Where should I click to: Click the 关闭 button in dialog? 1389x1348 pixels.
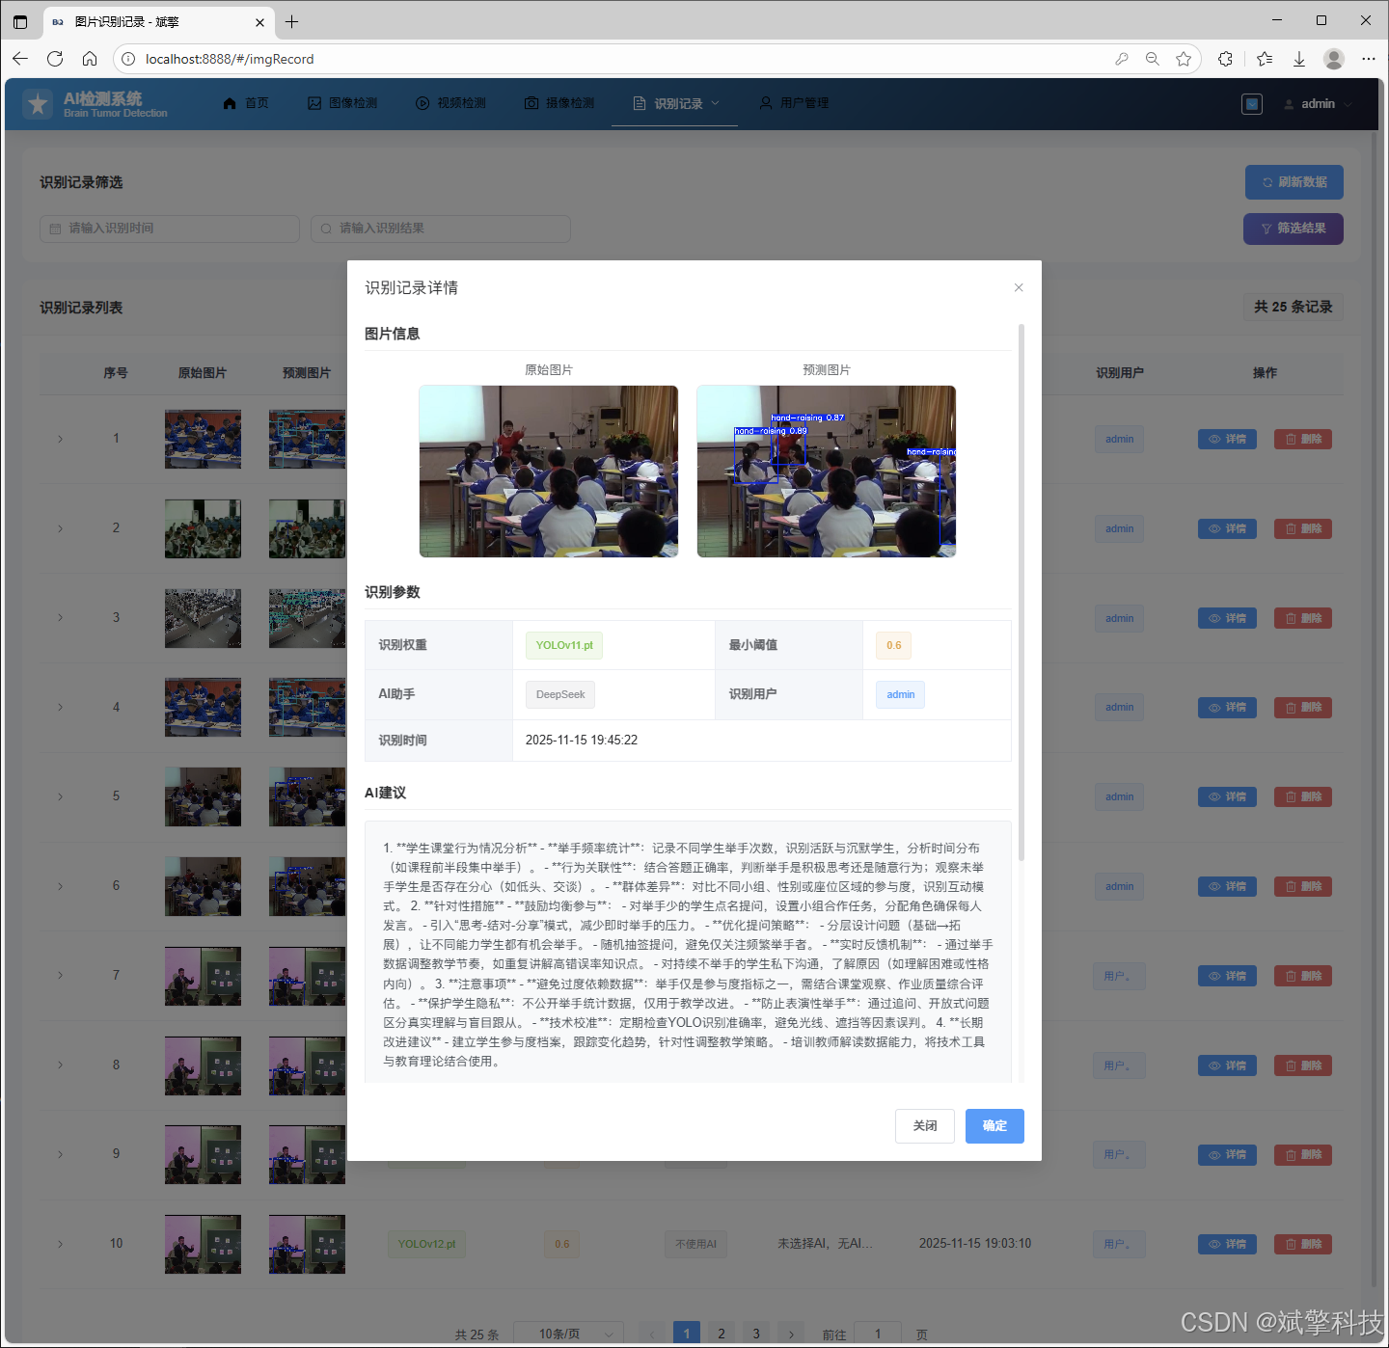click(924, 1125)
